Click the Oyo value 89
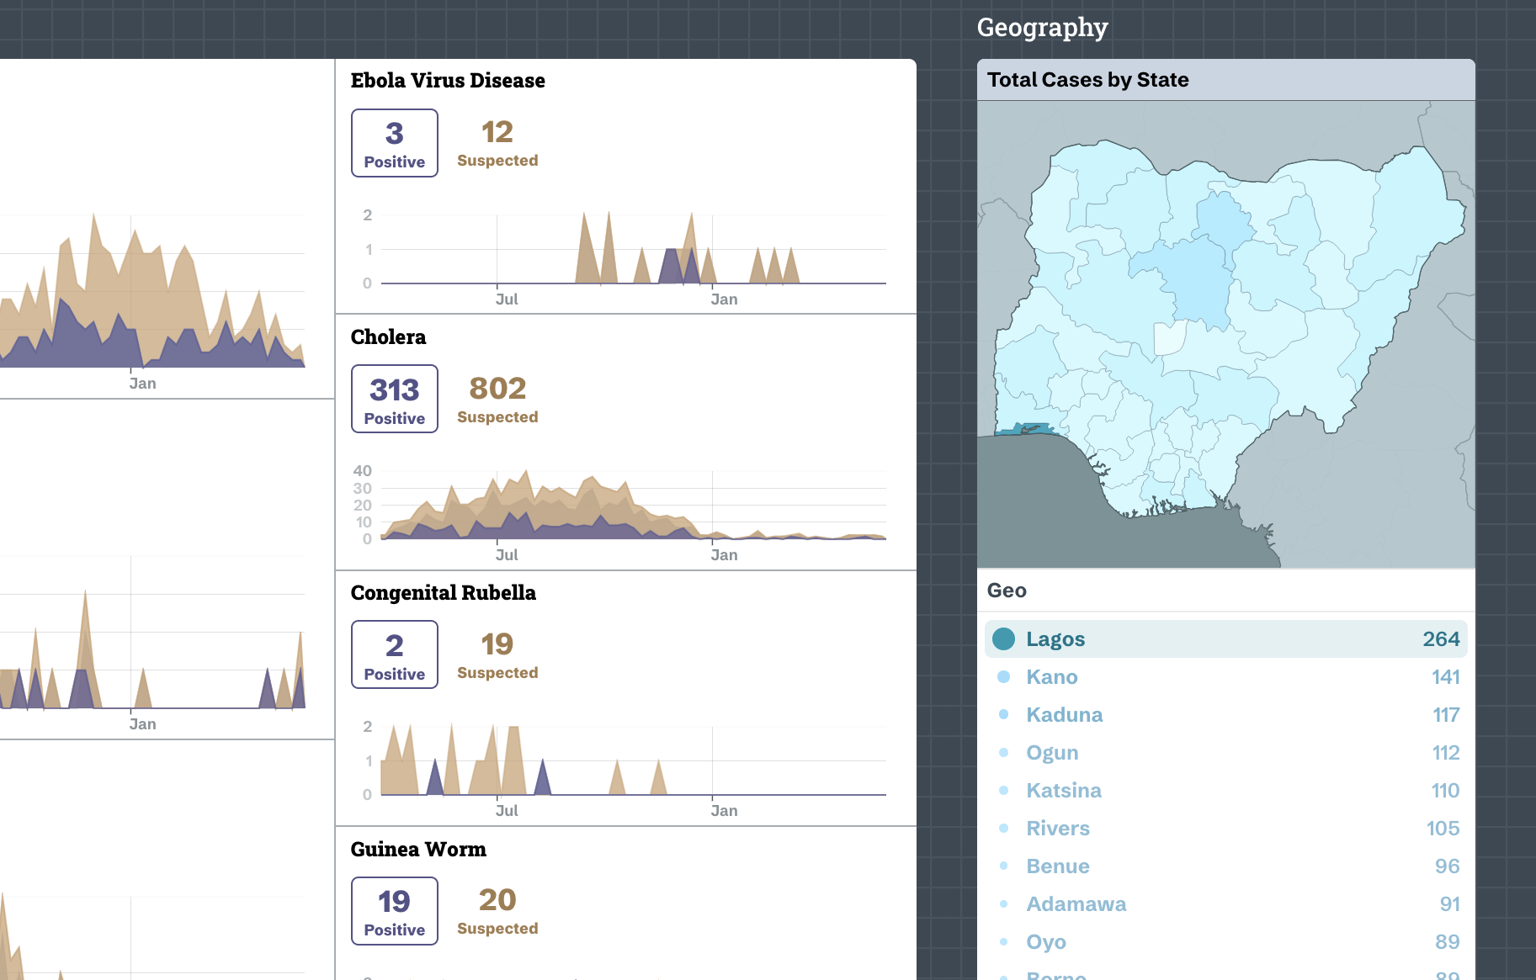The width and height of the screenshot is (1536, 980). pos(1448,942)
